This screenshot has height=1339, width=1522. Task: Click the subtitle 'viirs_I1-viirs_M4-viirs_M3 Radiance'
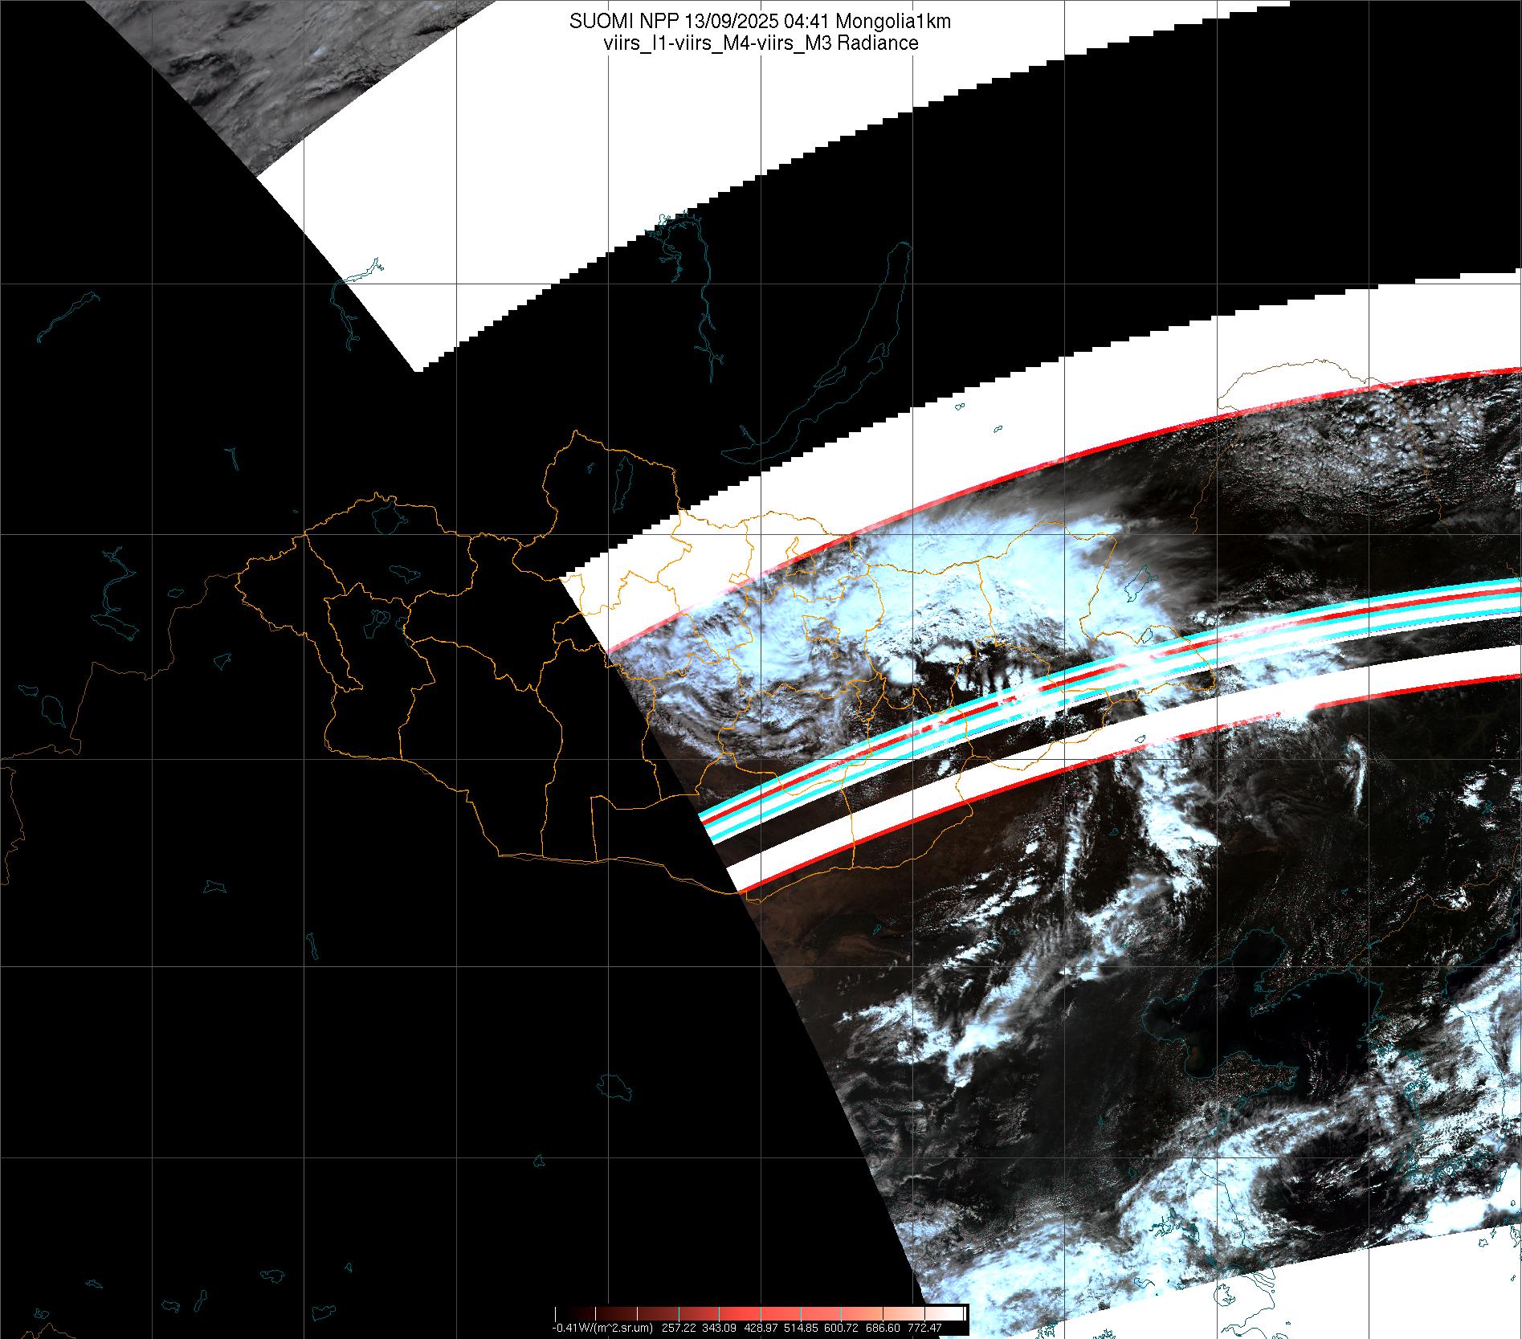point(760,43)
